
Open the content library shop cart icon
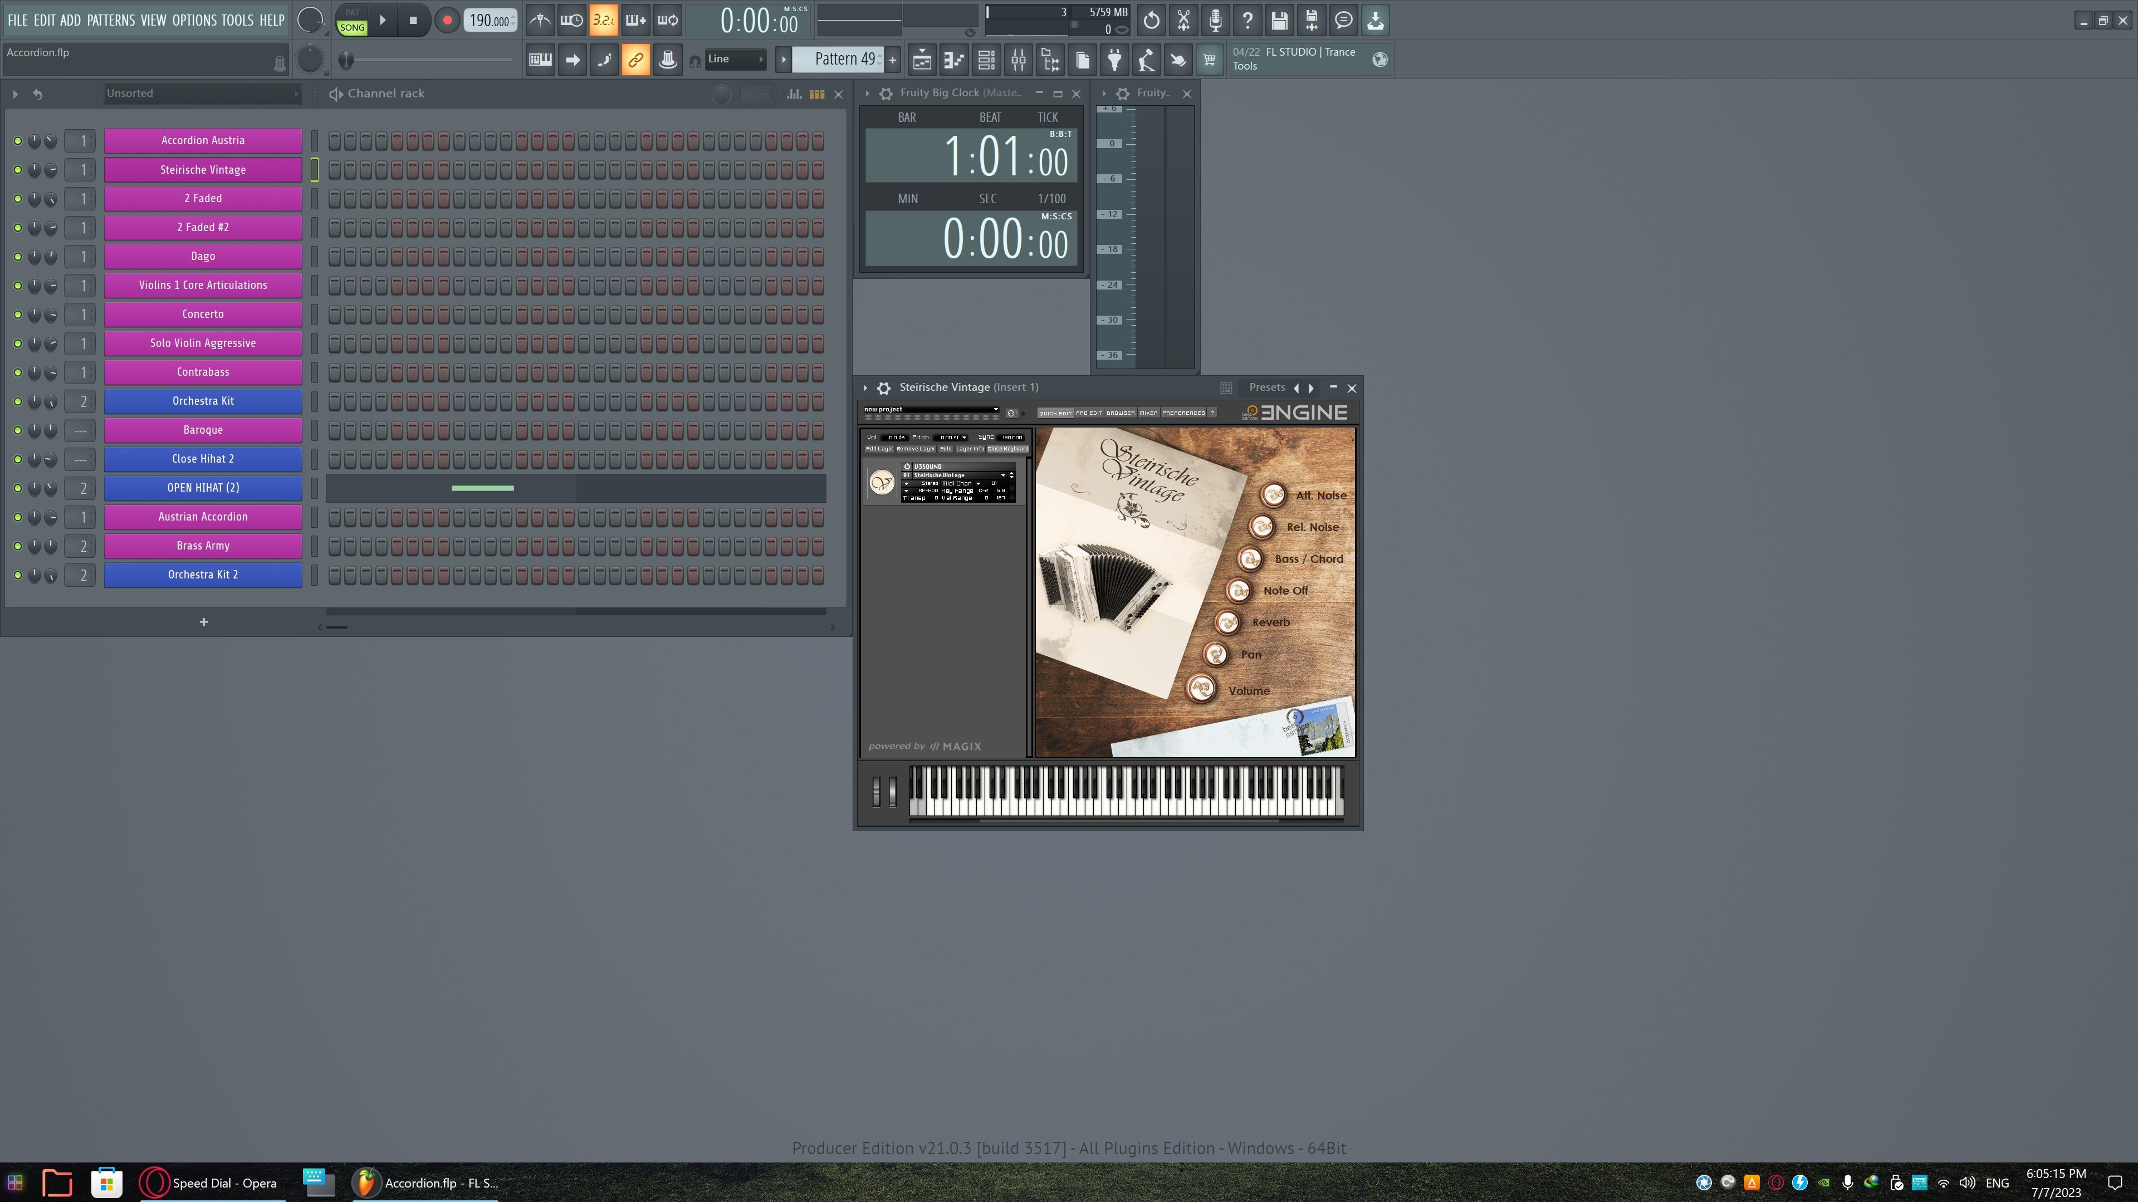[1209, 59]
